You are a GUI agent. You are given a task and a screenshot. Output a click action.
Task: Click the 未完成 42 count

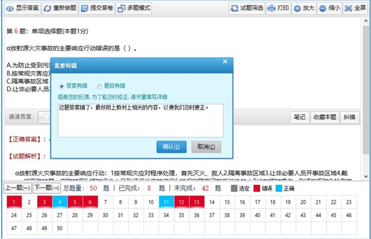[x=205, y=188]
